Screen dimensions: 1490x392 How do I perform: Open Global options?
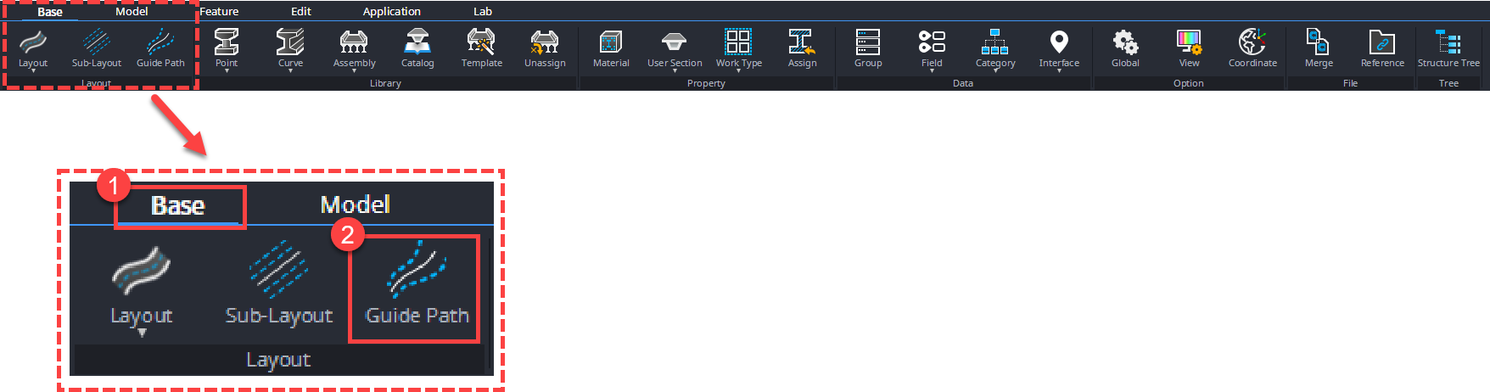[1125, 48]
